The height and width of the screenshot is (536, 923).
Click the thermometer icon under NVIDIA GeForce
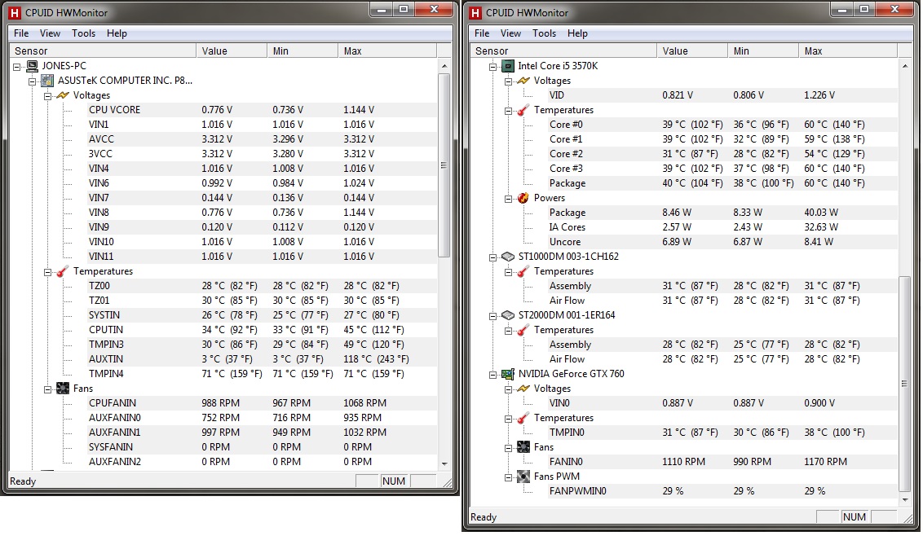[x=523, y=418]
